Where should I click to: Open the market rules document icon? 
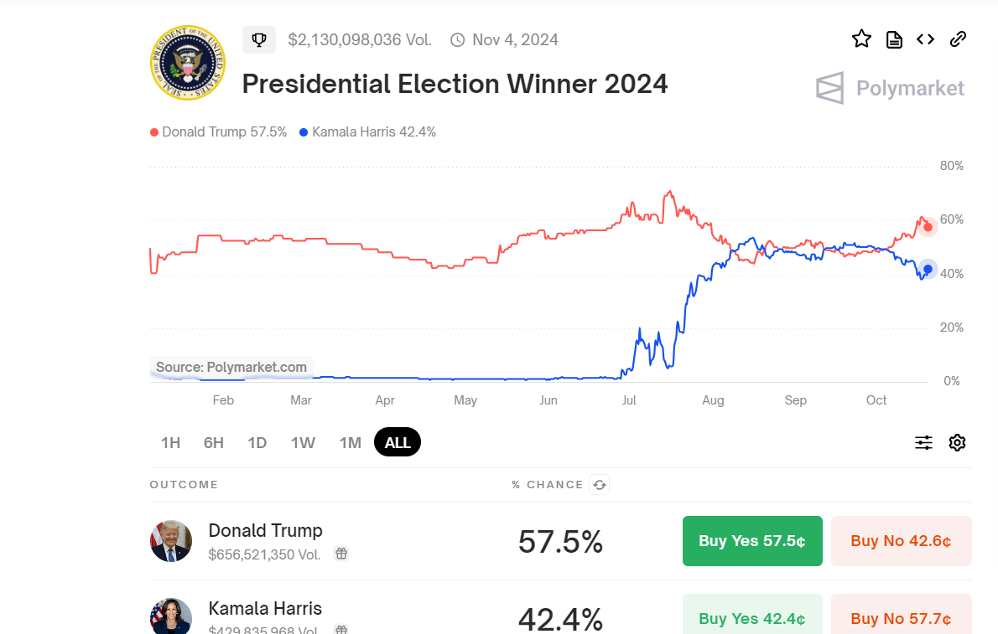(x=894, y=39)
